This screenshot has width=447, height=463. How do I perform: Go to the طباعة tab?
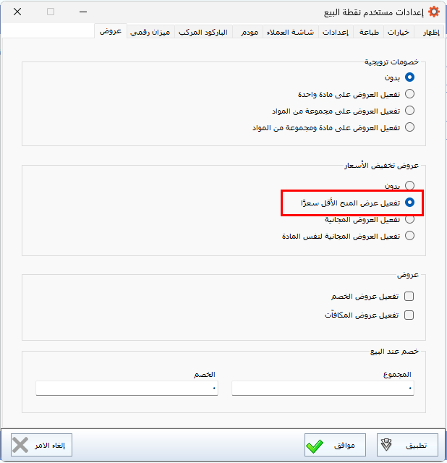[x=368, y=33]
